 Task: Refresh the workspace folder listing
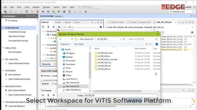[x=124, y=39]
